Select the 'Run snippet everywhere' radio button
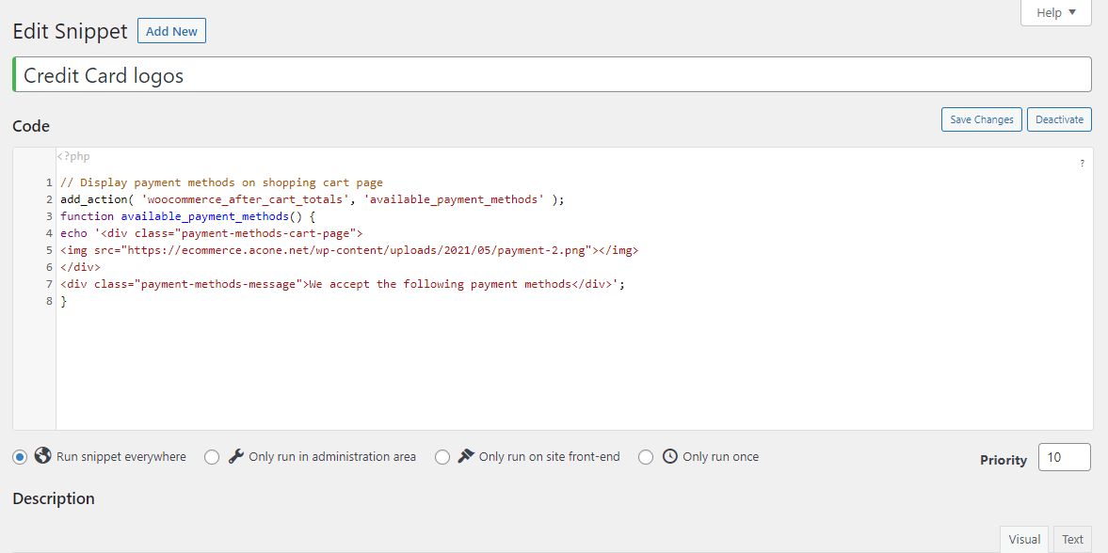This screenshot has height=553, width=1108. (x=20, y=457)
